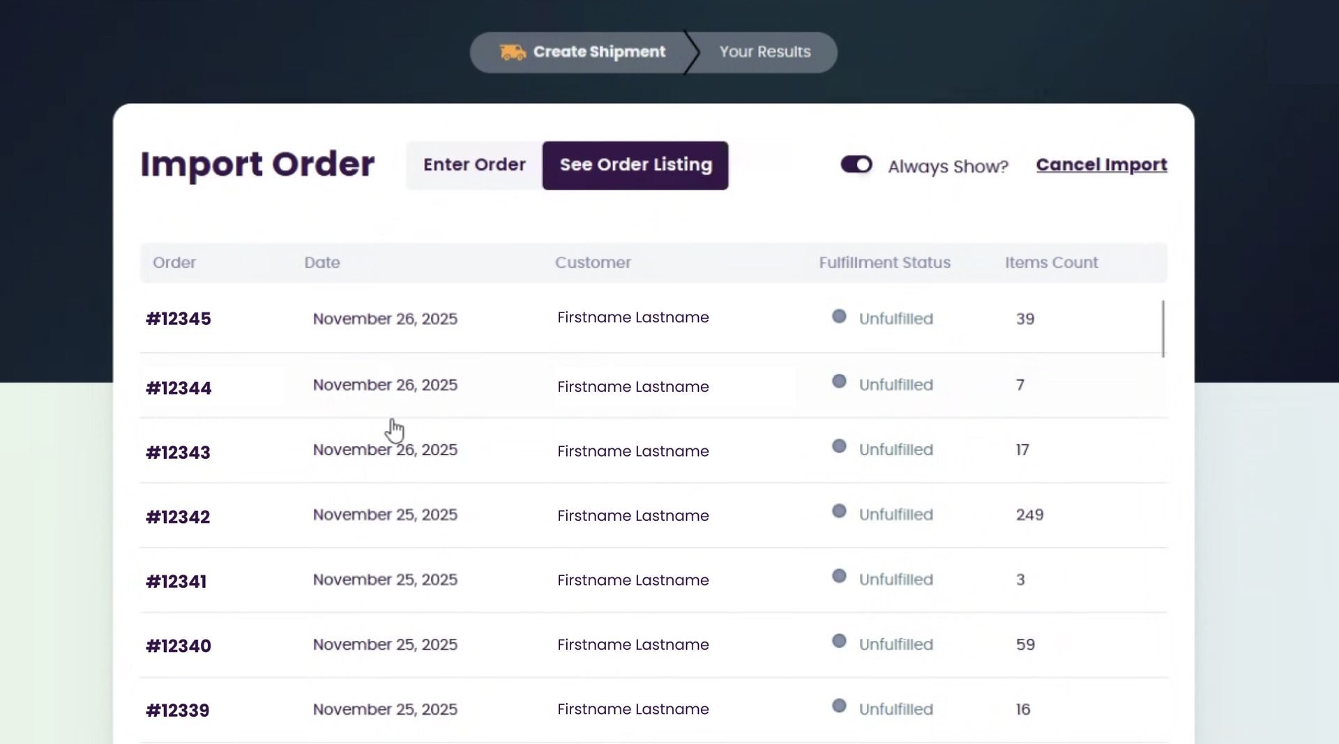The image size is (1339, 744).
Task: Toggle the Always Show? switch off
Action: (x=856, y=165)
